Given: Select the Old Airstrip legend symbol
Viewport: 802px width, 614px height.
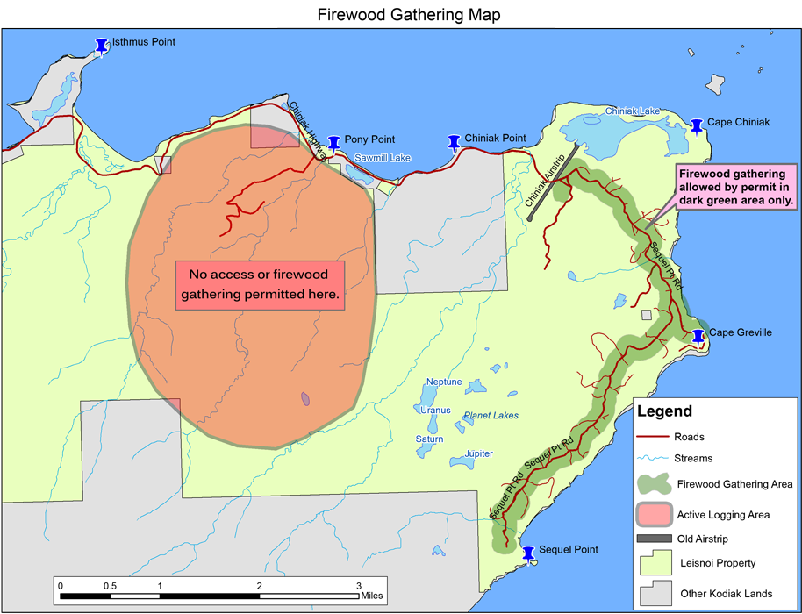Looking at the screenshot, I should 655,539.
